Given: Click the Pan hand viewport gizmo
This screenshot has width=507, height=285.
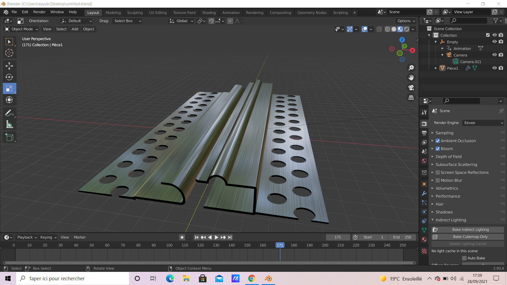Looking at the screenshot, I should [x=411, y=78].
